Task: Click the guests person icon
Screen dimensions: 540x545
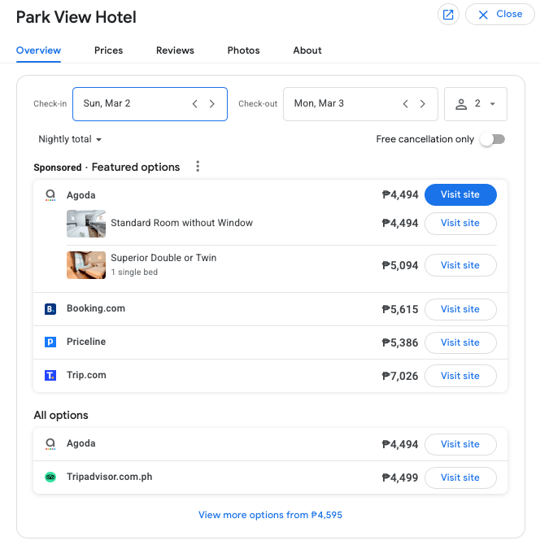Action: [461, 104]
